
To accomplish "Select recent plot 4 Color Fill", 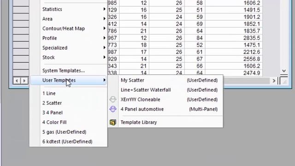I will coord(69,122).
